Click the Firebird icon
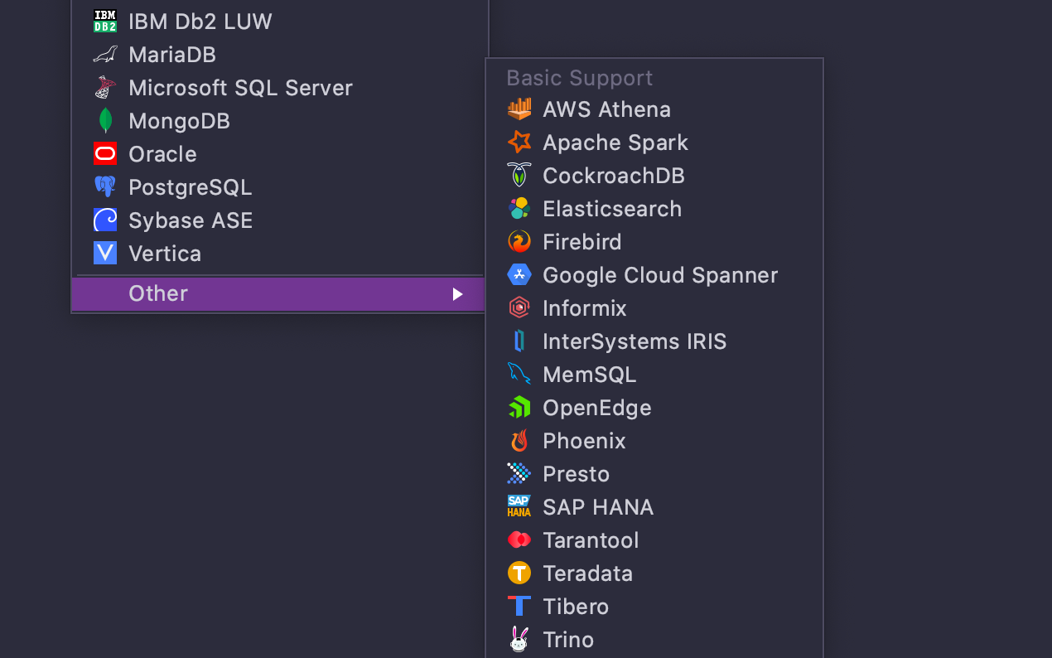 point(519,242)
